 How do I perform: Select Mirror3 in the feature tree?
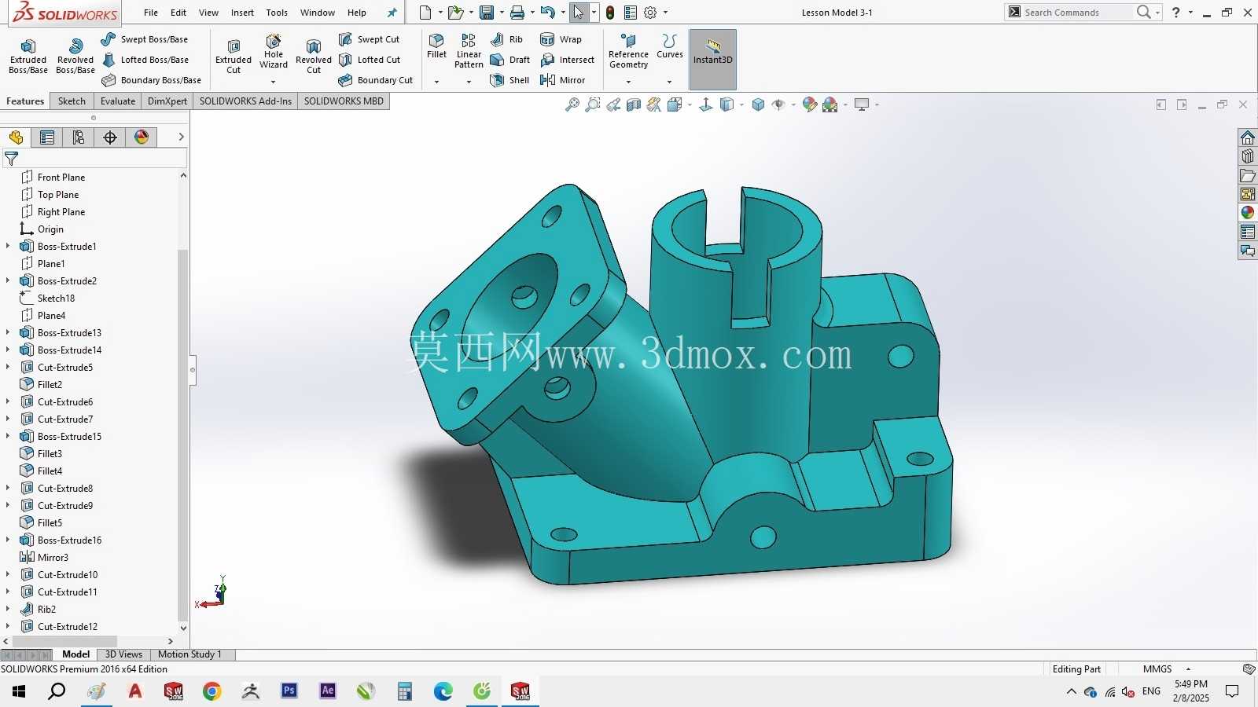[x=53, y=558]
